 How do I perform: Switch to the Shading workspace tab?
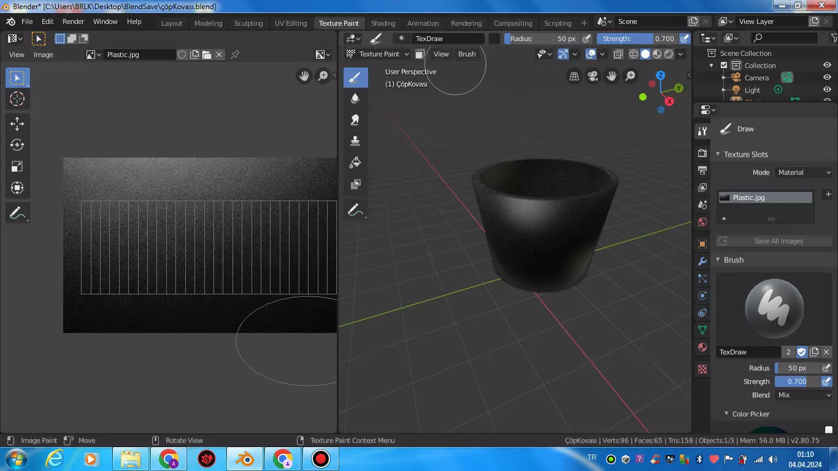(x=383, y=23)
